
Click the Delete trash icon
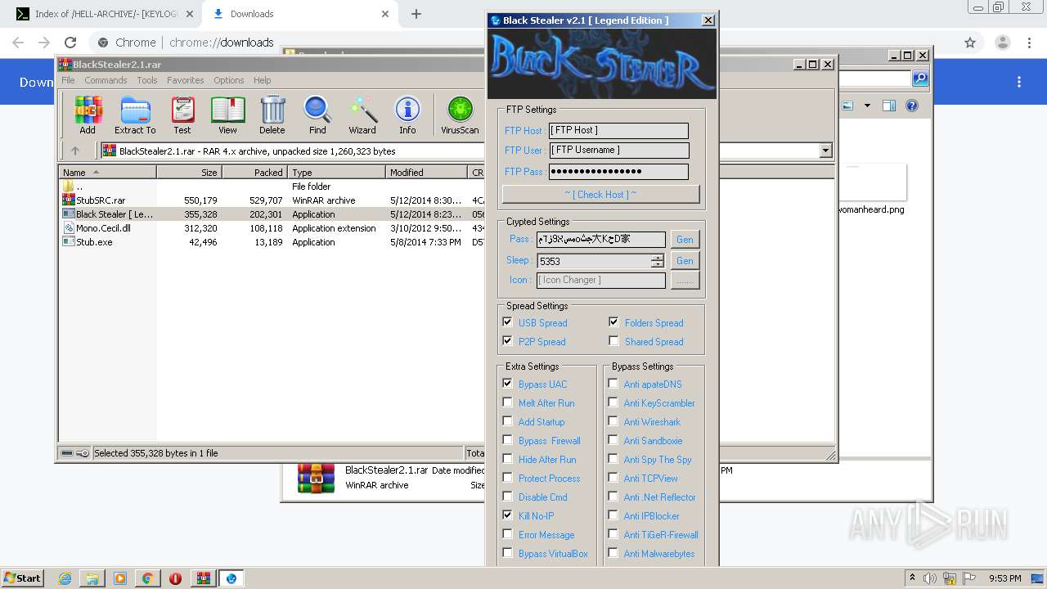coord(272,115)
